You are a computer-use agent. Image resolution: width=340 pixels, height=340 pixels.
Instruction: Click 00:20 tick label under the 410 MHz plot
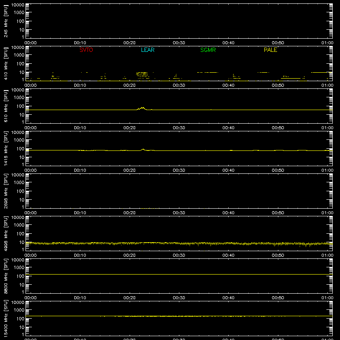click(130, 85)
